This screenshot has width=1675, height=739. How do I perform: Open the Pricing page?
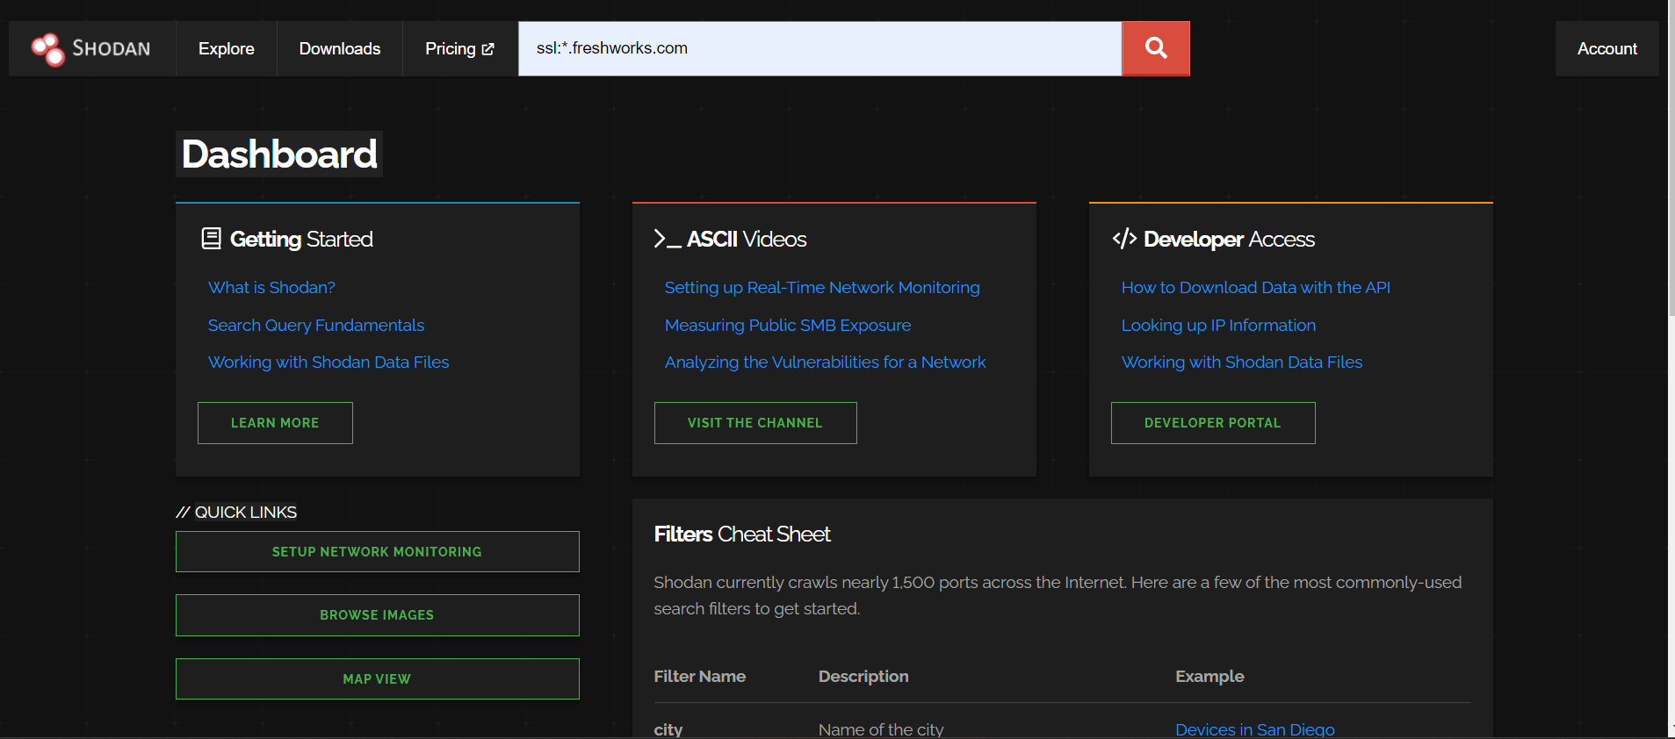(x=459, y=49)
